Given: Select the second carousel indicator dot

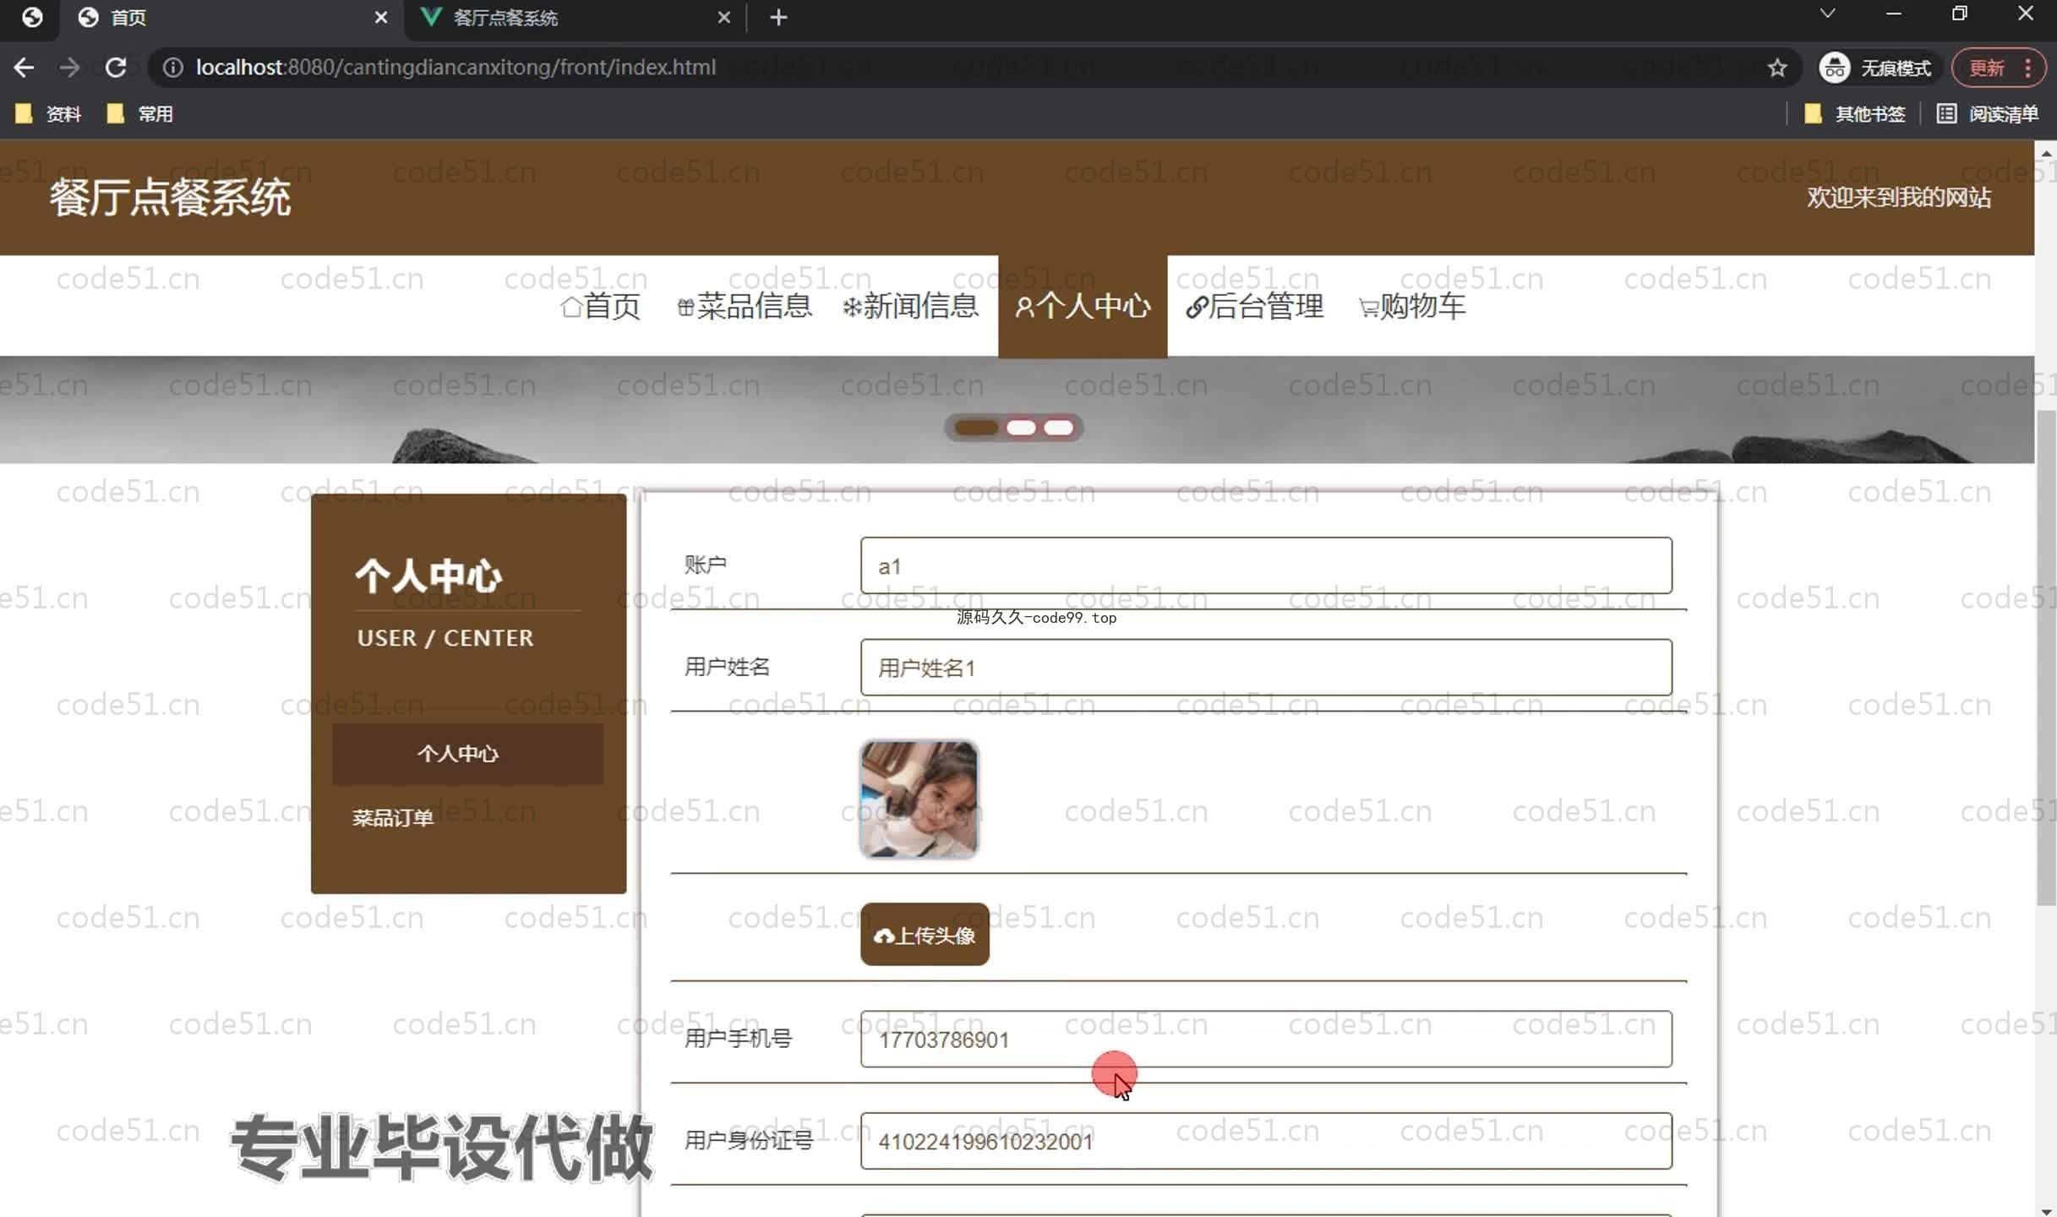Looking at the screenshot, I should (1021, 428).
